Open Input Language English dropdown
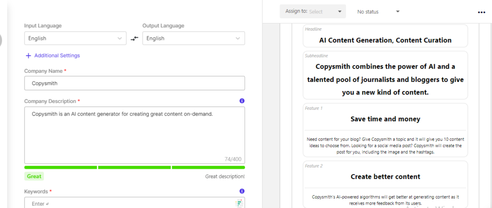This screenshot has width=492, height=208. [75, 38]
